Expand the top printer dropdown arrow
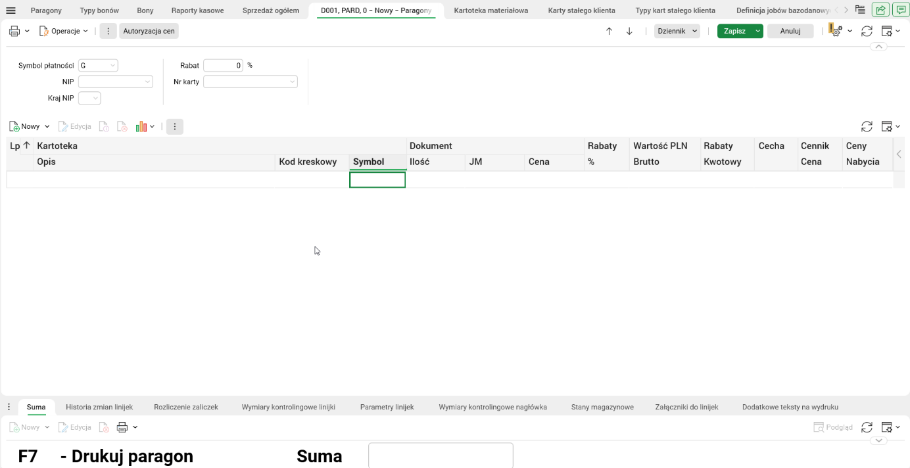The image size is (910, 468). click(x=27, y=31)
